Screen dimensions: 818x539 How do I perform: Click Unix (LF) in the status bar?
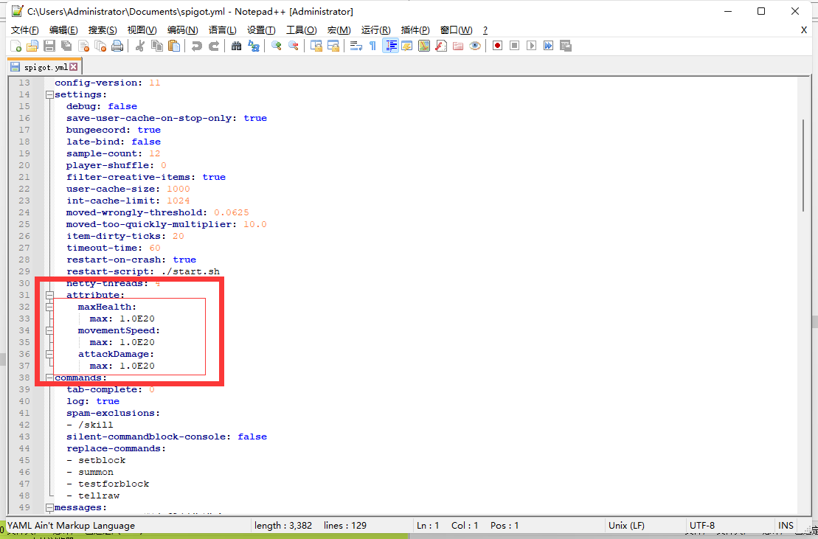coord(626,526)
